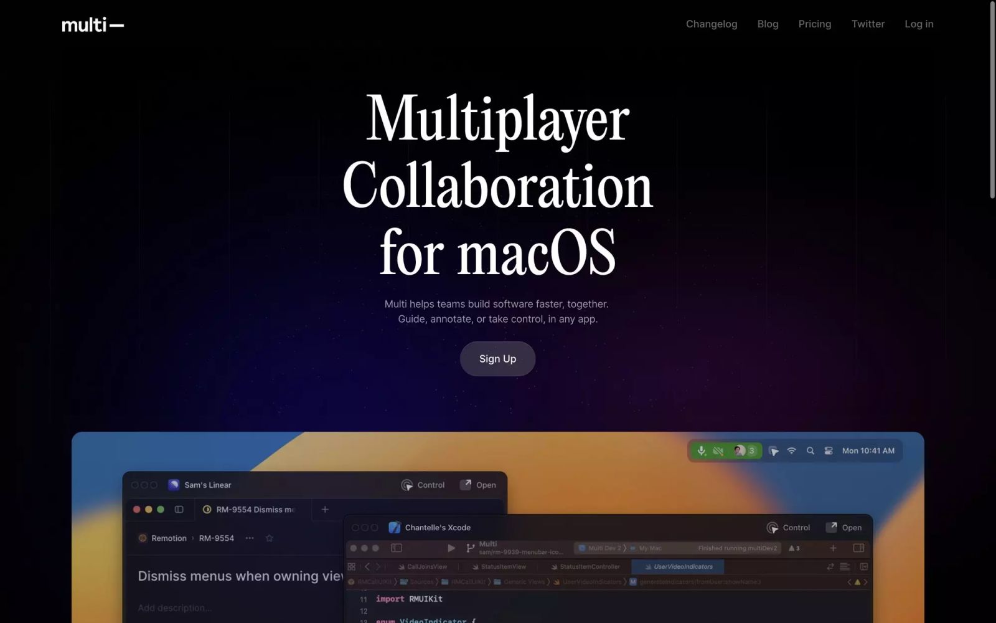996x623 pixels.
Task: Open the Xcode editor options lines icon
Action: [x=845, y=566]
